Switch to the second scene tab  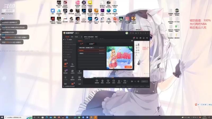pos(72,37)
